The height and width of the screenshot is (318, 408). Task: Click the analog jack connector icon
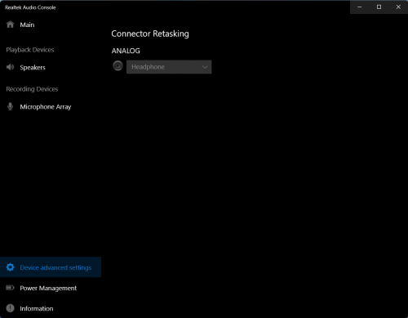(118, 66)
